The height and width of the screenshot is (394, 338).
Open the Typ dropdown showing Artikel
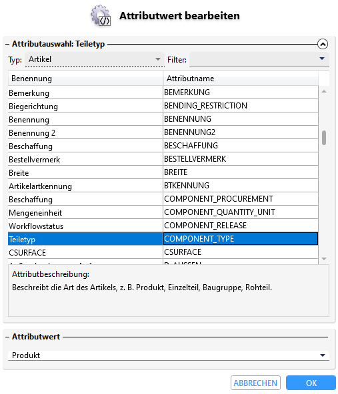coord(95,59)
